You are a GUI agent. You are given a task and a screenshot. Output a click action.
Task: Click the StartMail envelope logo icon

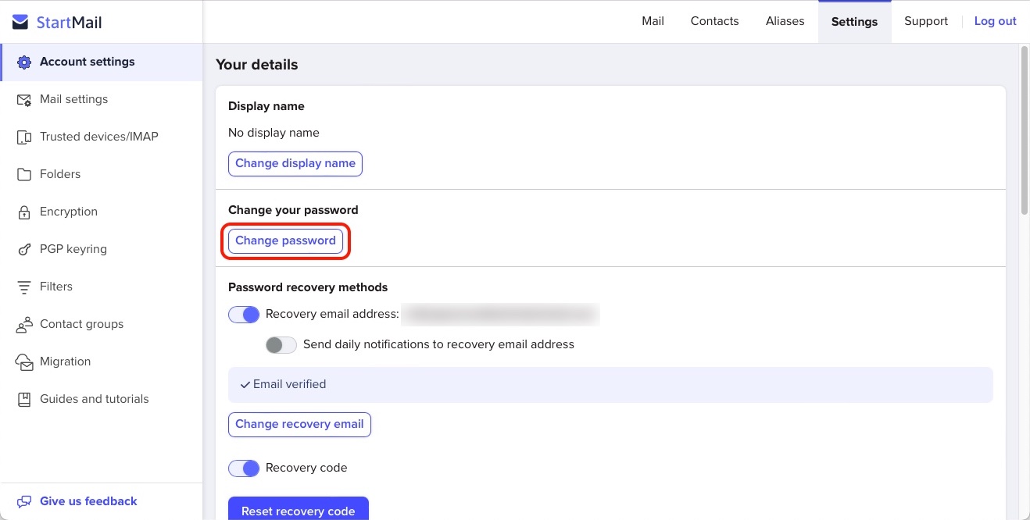[x=20, y=22]
